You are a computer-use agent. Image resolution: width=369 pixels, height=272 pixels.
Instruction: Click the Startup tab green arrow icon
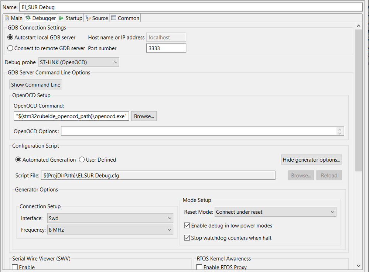[61, 18]
